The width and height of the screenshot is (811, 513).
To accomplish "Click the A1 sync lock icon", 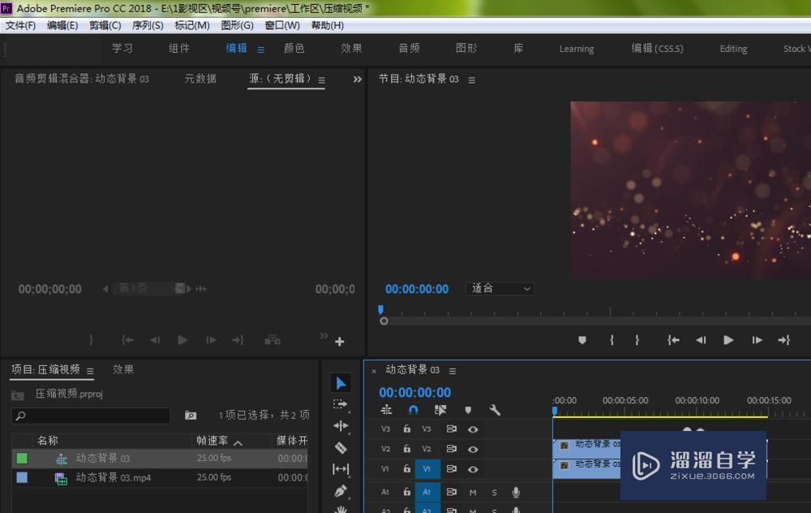I will point(451,492).
